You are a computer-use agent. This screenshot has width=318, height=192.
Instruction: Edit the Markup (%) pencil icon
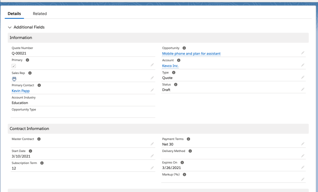click(x=303, y=179)
